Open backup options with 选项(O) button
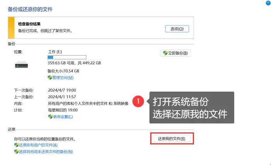This screenshot has width=271, height=165. [x=177, y=29]
